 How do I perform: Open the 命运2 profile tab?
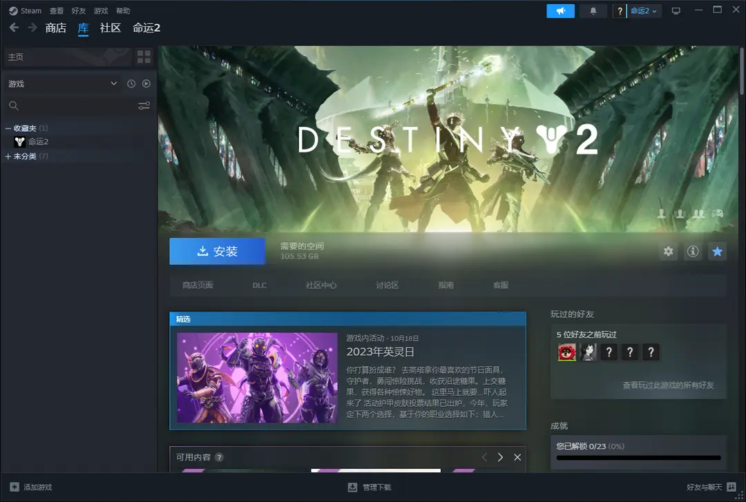coord(146,28)
